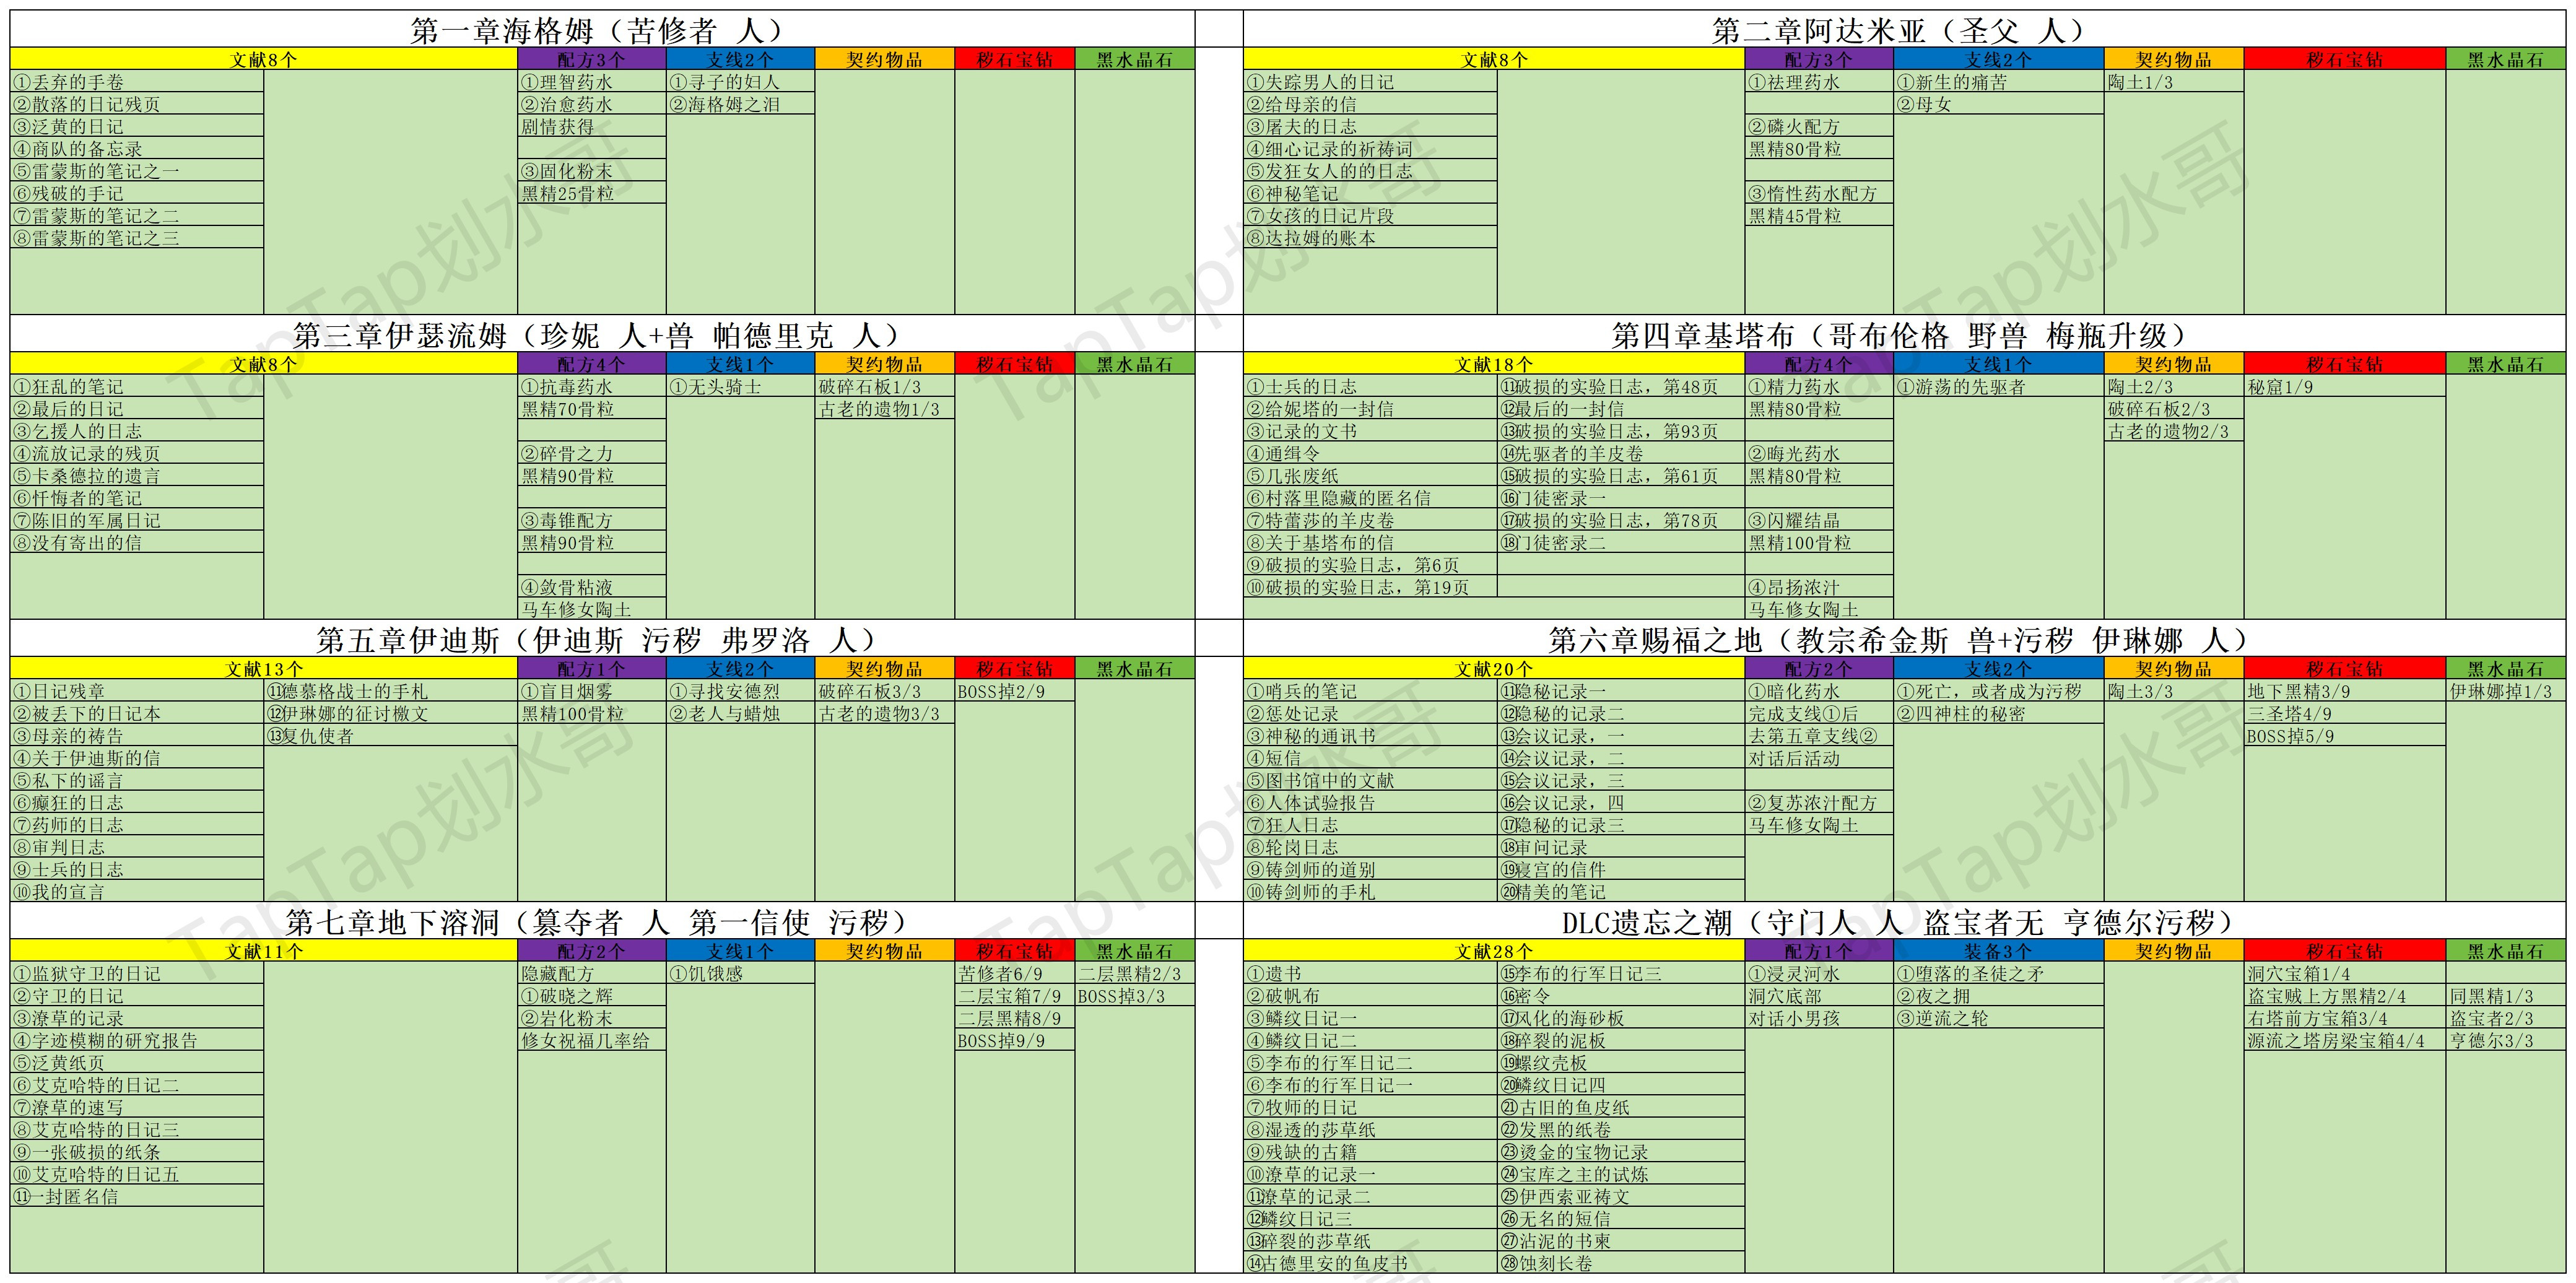Click the cell ②四神柱的秘密
2576x1283 pixels.
tap(1999, 714)
